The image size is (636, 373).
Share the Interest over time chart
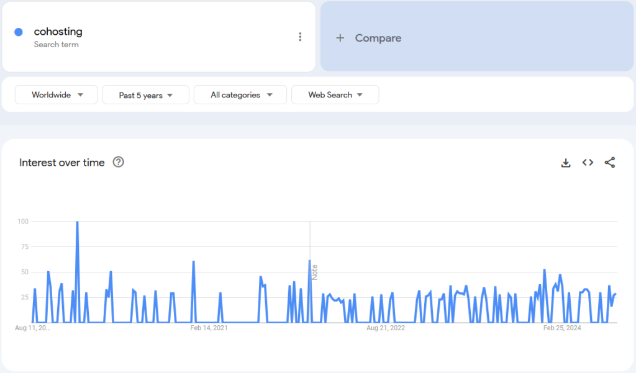[610, 163]
